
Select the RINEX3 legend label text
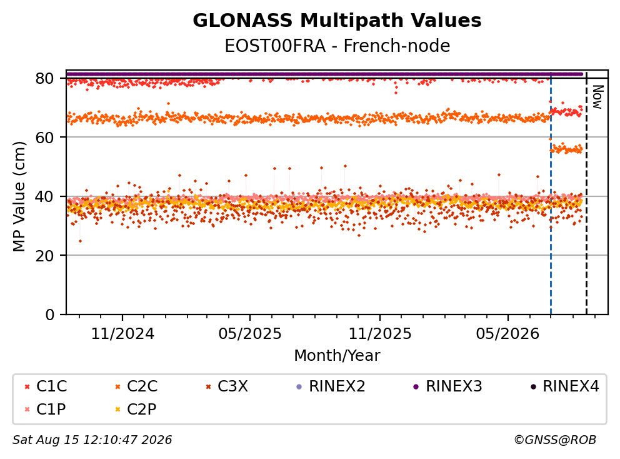point(454,386)
